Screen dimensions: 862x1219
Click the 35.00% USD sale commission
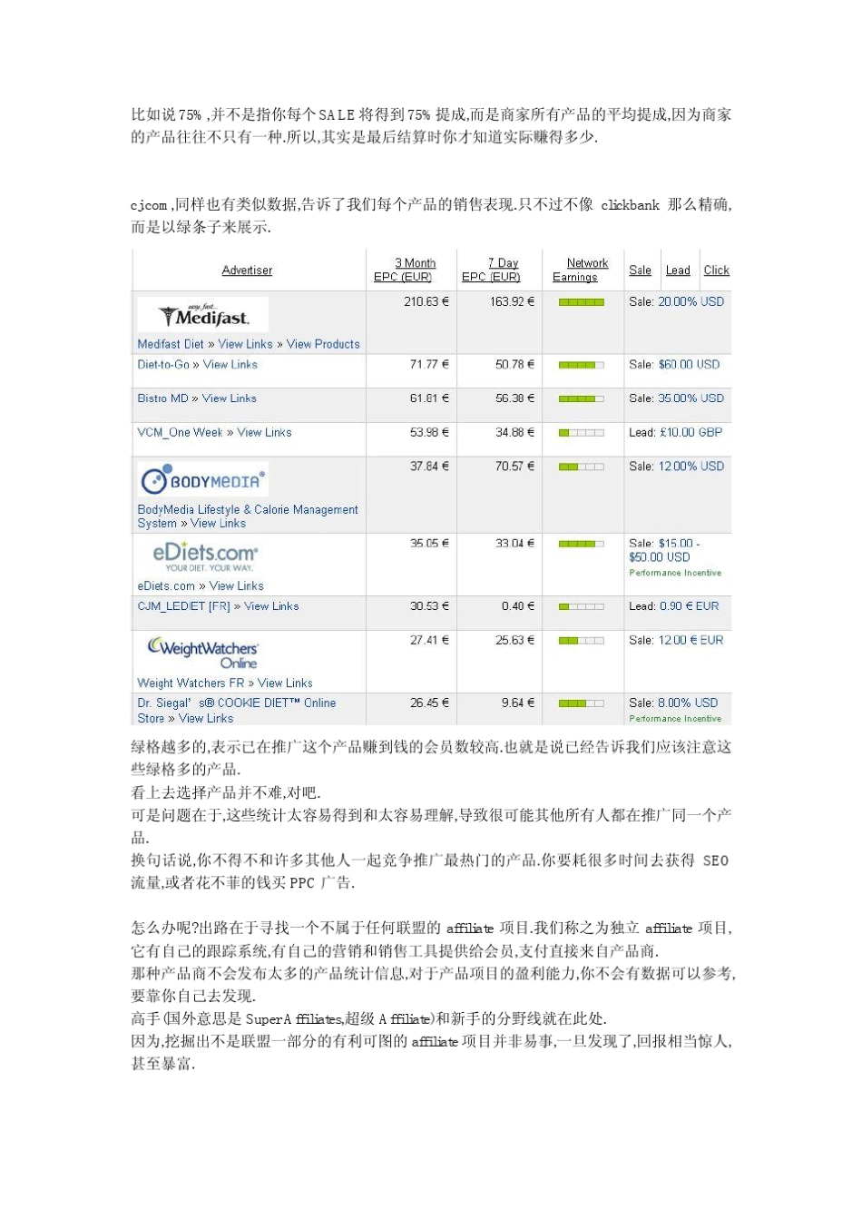[691, 398]
